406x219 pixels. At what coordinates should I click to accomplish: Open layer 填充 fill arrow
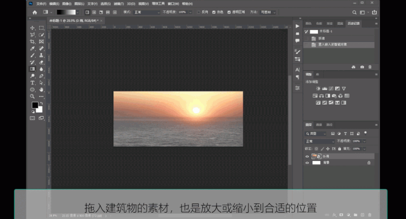pyautogui.click(x=365, y=149)
